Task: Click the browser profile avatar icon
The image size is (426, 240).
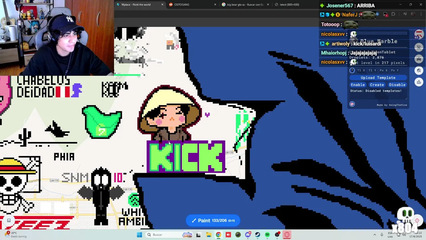Action: (413, 14)
